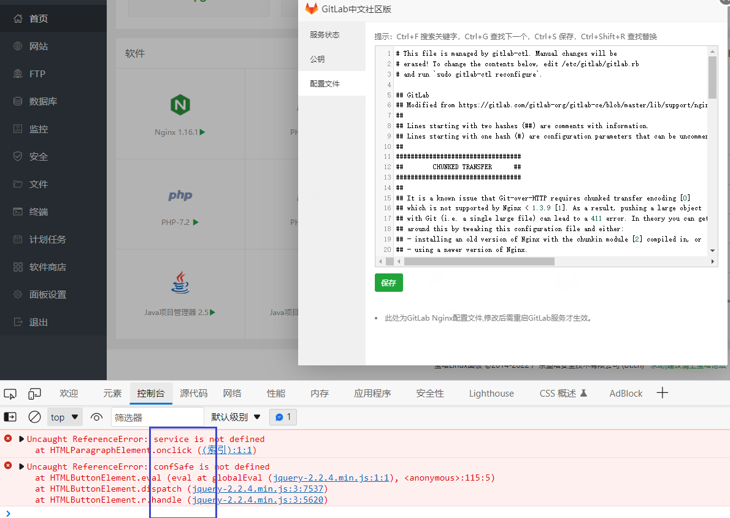
Task: Clear the console with the clear icon
Action: tap(34, 417)
